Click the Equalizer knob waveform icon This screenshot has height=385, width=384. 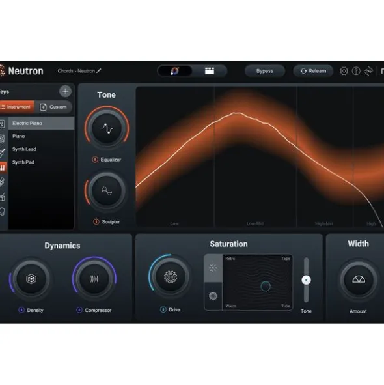click(x=107, y=128)
